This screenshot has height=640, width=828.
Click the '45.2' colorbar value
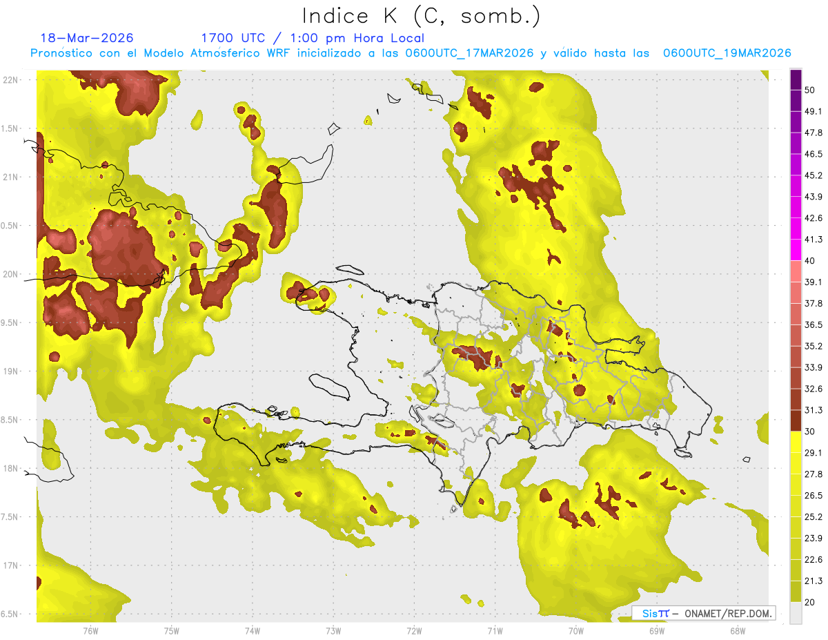pyautogui.click(x=814, y=175)
